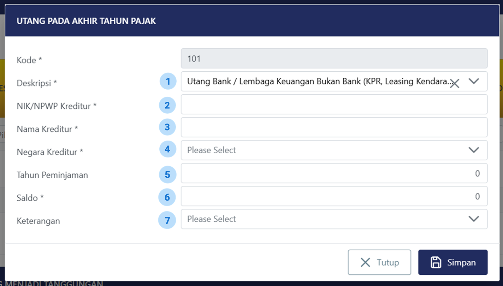Click the disabled Kode field showing 101
Image resolution: width=503 pixels, height=286 pixels.
pyautogui.click(x=334, y=59)
